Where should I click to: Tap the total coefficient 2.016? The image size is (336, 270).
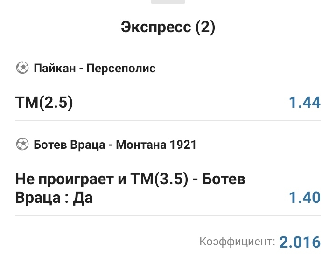(300, 242)
